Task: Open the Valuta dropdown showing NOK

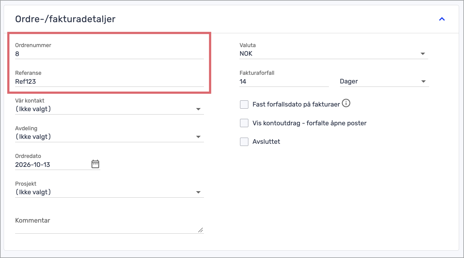Action: (x=334, y=54)
